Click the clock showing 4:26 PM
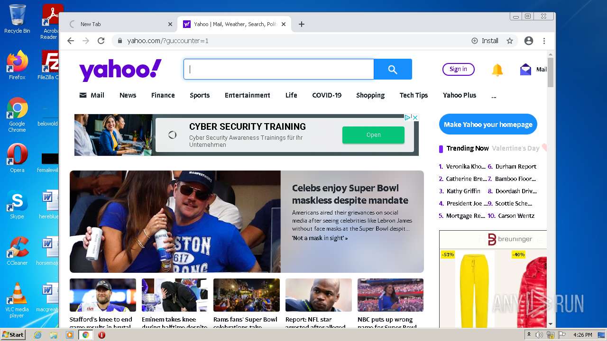The image size is (607, 341). pyautogui.click(x=582, y=335)
